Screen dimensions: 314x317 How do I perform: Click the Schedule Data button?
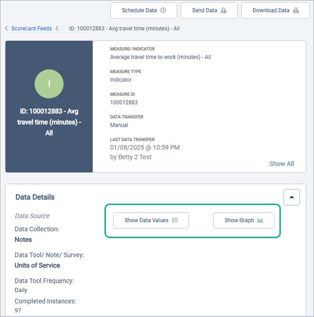point(144,10)
